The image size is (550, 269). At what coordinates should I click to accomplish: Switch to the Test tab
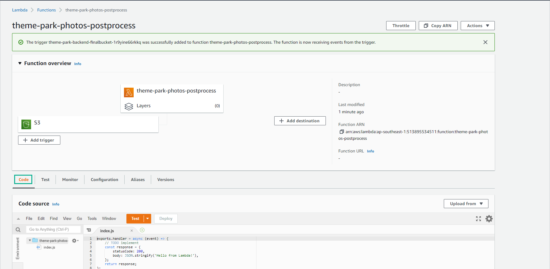coord(45,180)
